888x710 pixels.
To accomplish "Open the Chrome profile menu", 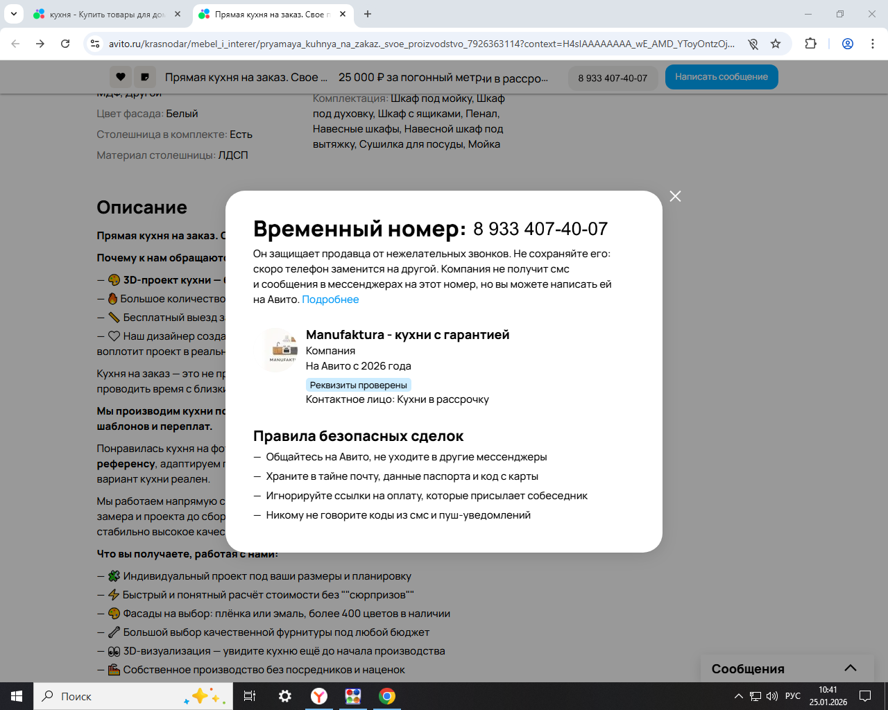I will tap(848, 44).
